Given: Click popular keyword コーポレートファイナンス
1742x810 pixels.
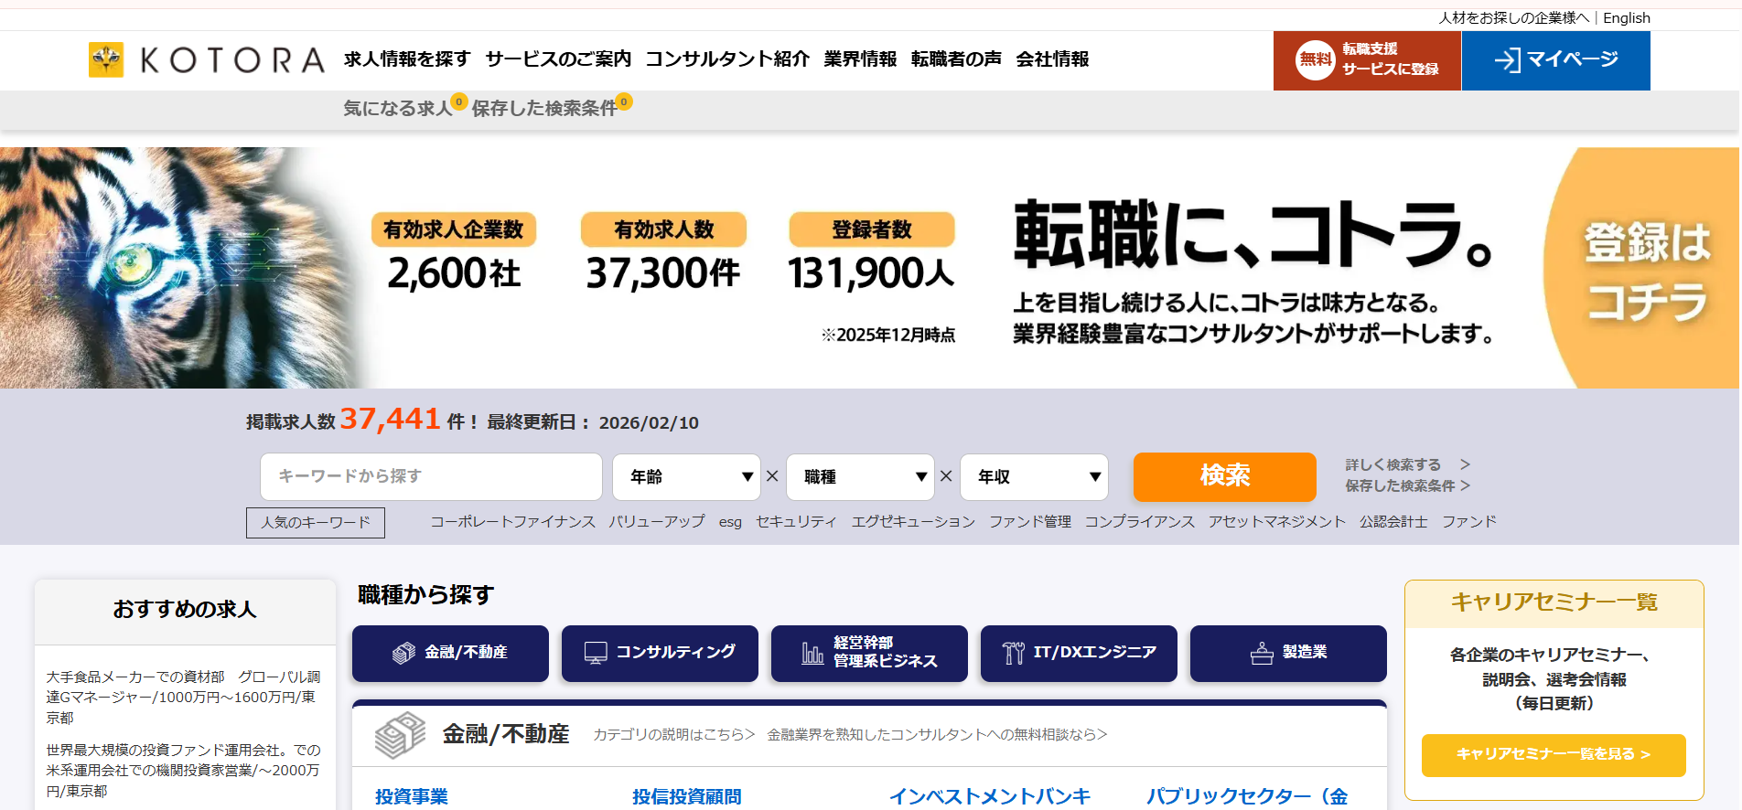Looking at the screenshot, I should tap(512, 522).
